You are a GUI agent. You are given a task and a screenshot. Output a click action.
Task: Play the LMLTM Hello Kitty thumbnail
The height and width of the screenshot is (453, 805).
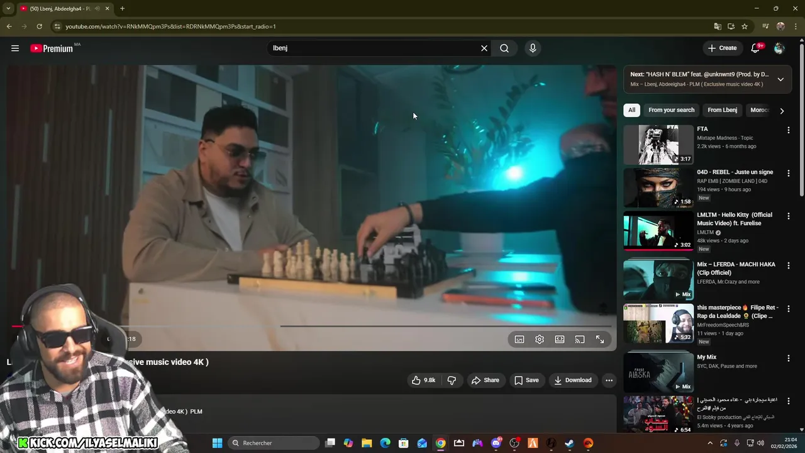[658, 231]
